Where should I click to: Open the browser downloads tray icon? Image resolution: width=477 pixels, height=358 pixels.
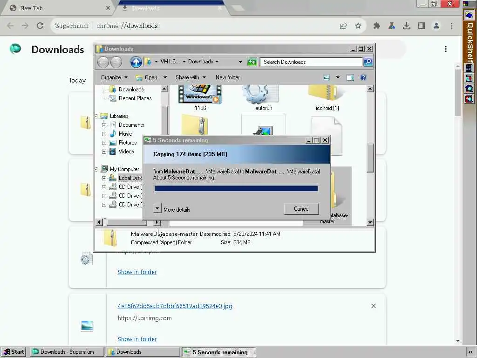point(406,26)
